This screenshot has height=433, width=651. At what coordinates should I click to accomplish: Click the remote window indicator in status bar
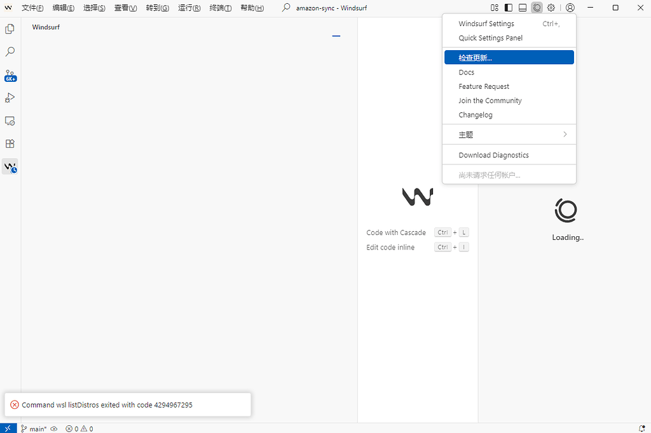(8, 429)
